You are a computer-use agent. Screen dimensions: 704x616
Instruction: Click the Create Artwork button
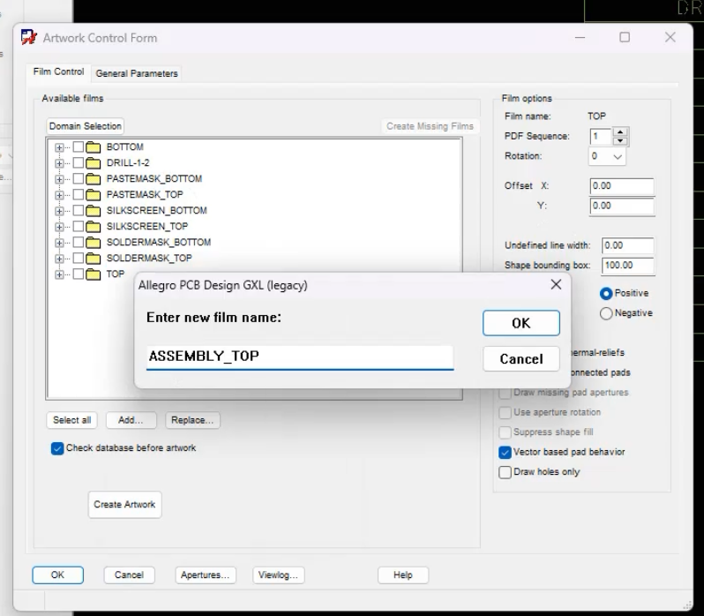pos(124,505)
